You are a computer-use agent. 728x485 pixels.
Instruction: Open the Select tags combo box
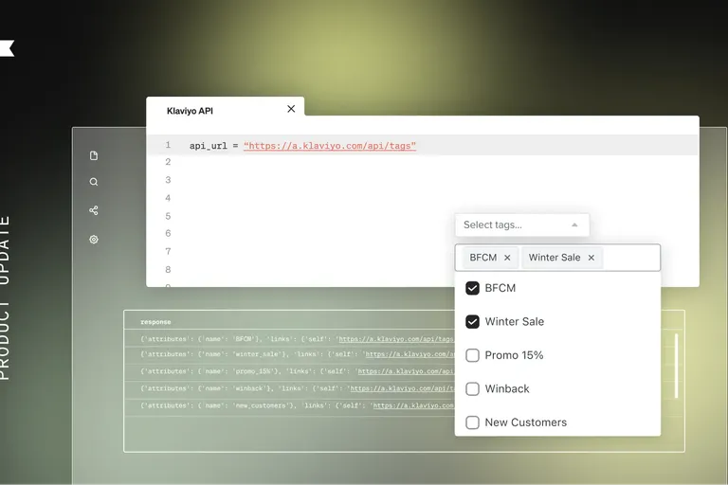(522, 225)
